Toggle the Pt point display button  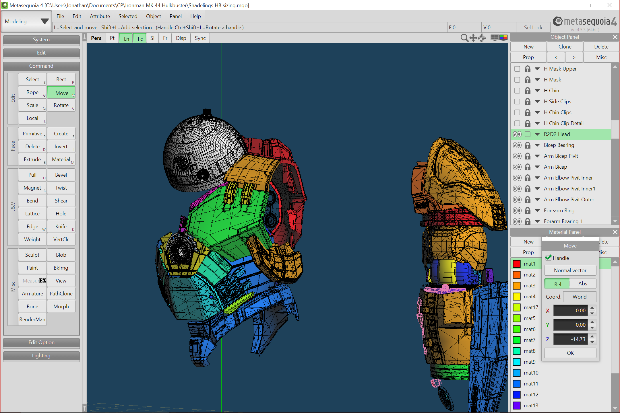(112, 38)
